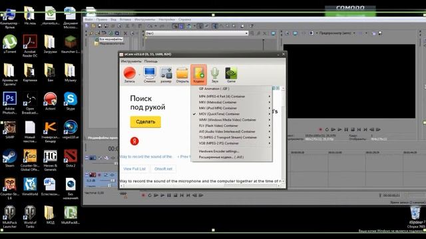This screenshot has height=239, width=426.
Task: Open the dropdown arrow beside Запись
Action: [139, 74]
